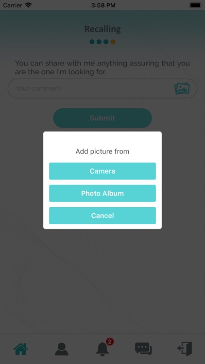
Task: Tap the Camera button in dialog
Action: coord(102,171)
